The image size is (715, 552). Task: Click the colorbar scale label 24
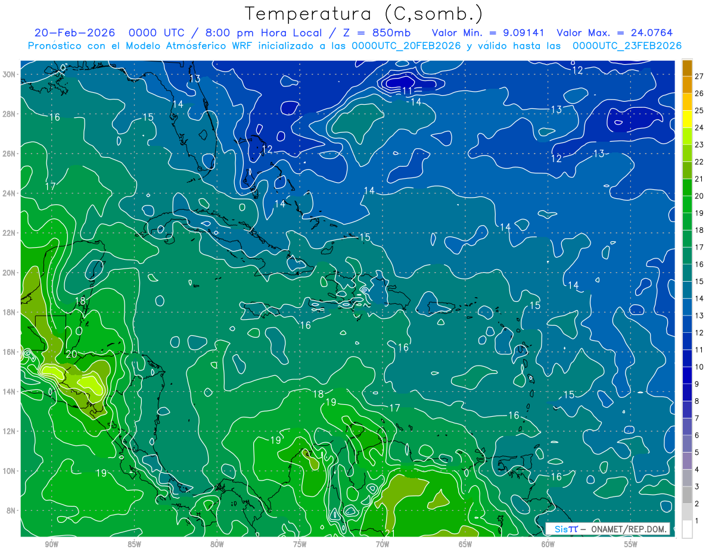699,127
